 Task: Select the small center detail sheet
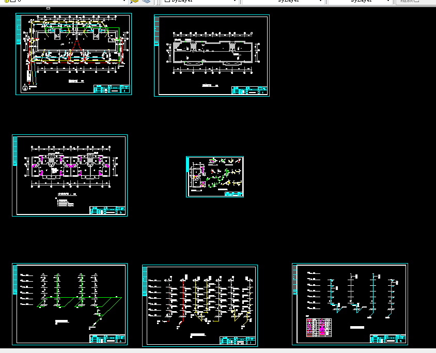click(215, 177)
